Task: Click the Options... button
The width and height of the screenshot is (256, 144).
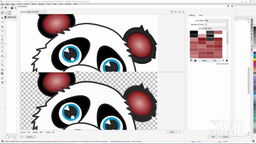Action: pyautogui.click(x=30, y=137)
